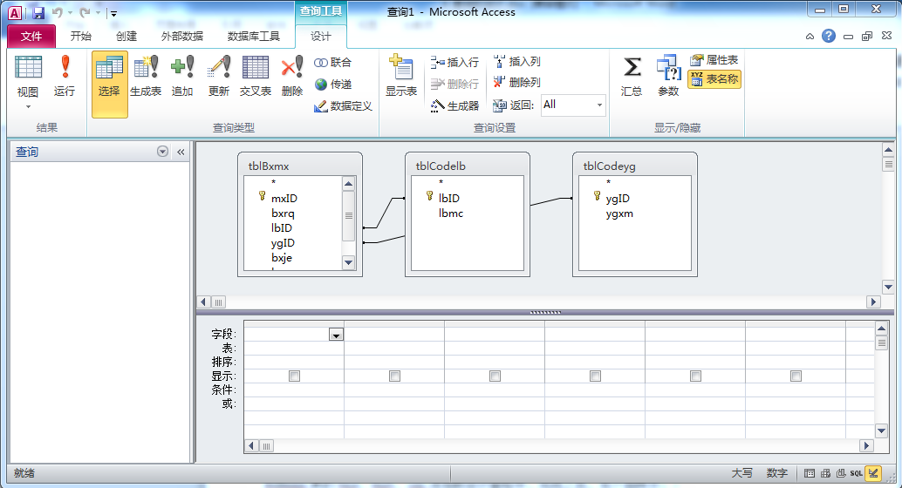Change to 交叉表 crosstab query
The width and height of the screenshot is (902, 488).
pyautogui.click(x=256, y=76)
